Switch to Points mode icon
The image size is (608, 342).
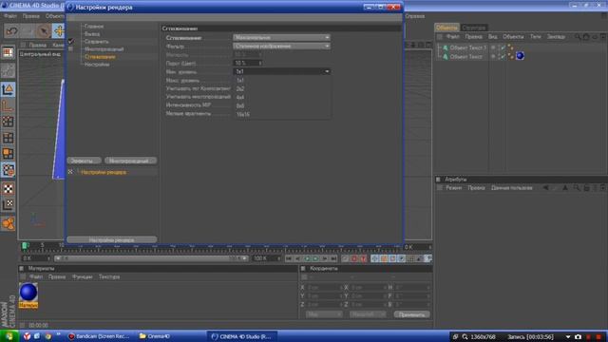click(x=8, y=122)
